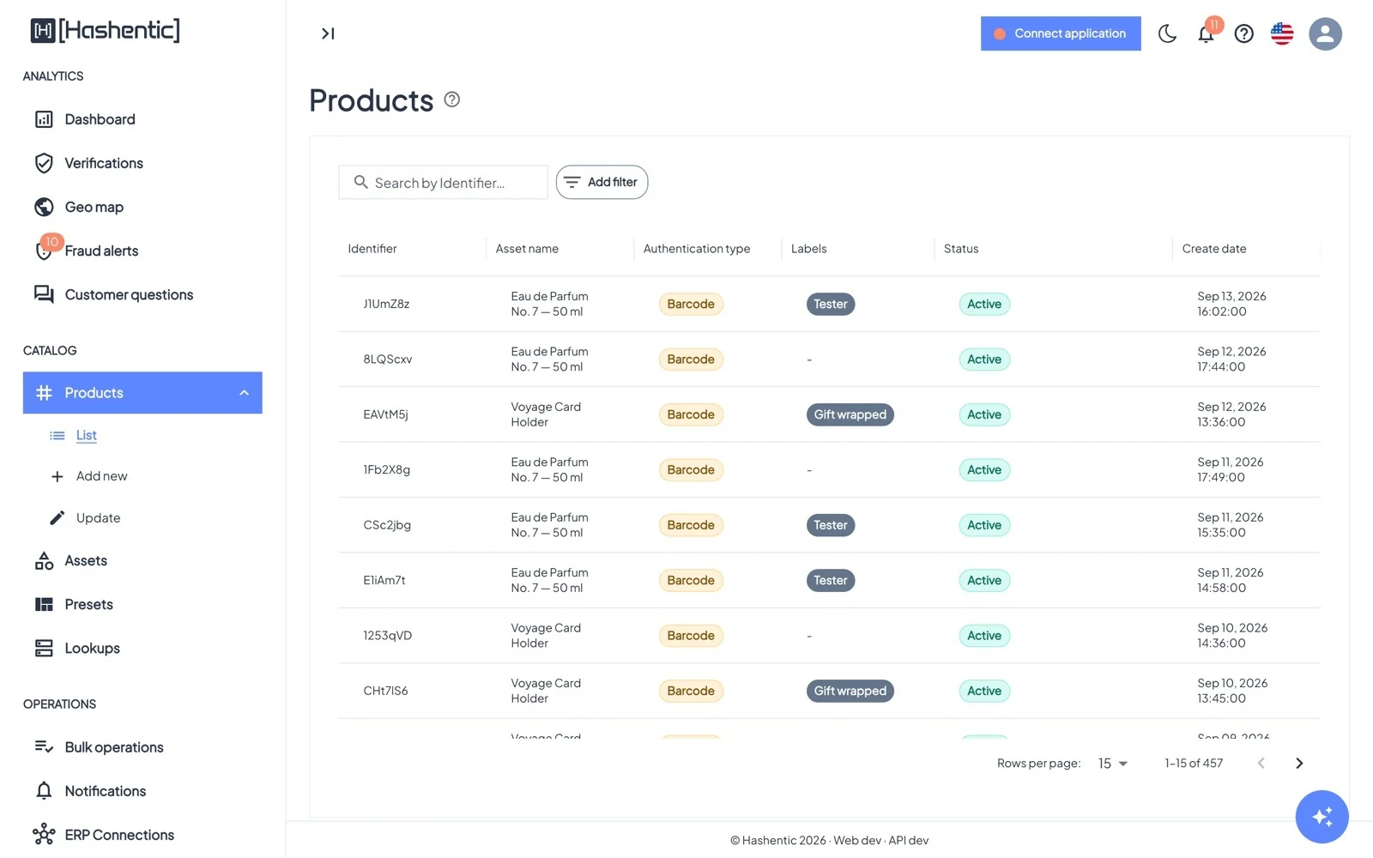Open the user profile avatar
The width and height of the screenshot is (1373, 858).
(x=1325, y=33)
